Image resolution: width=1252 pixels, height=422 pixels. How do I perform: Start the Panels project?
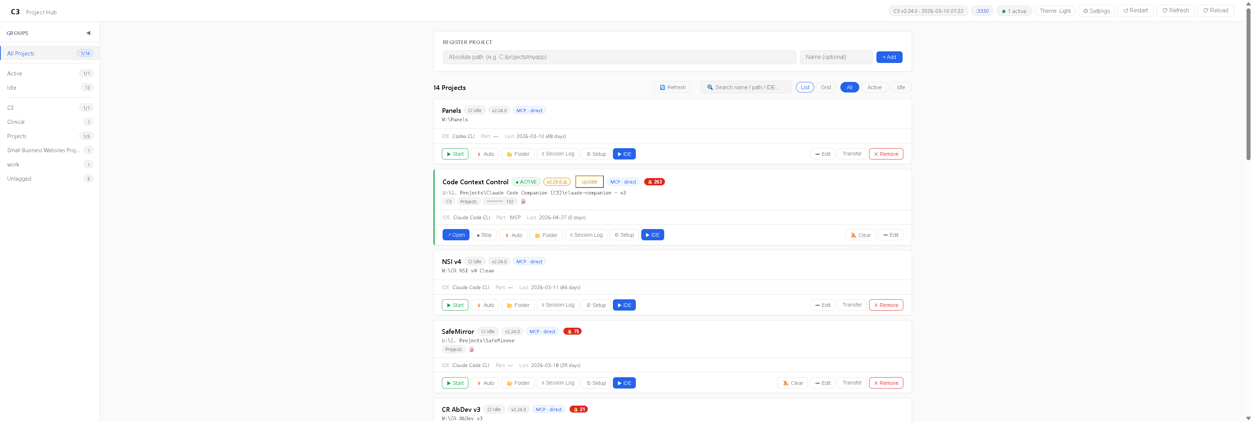pyautogui.click(x=455, y=154)
